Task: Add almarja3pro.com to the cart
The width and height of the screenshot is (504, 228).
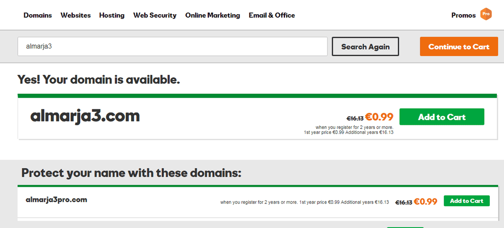Action: point(467,201)
